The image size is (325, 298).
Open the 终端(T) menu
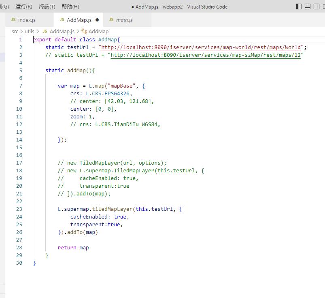click(x=47, y=6)
